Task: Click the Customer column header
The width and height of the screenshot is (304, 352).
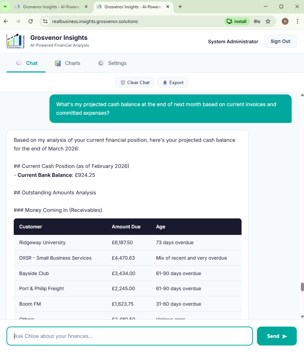Action: pyautogui.click(x=31, y=227)
